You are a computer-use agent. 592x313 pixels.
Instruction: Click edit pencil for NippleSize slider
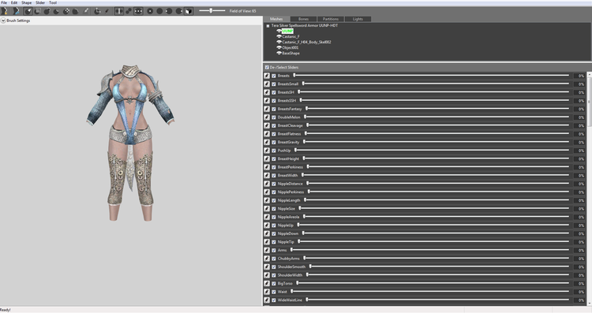pyautogui.click(x=267, y=208)
